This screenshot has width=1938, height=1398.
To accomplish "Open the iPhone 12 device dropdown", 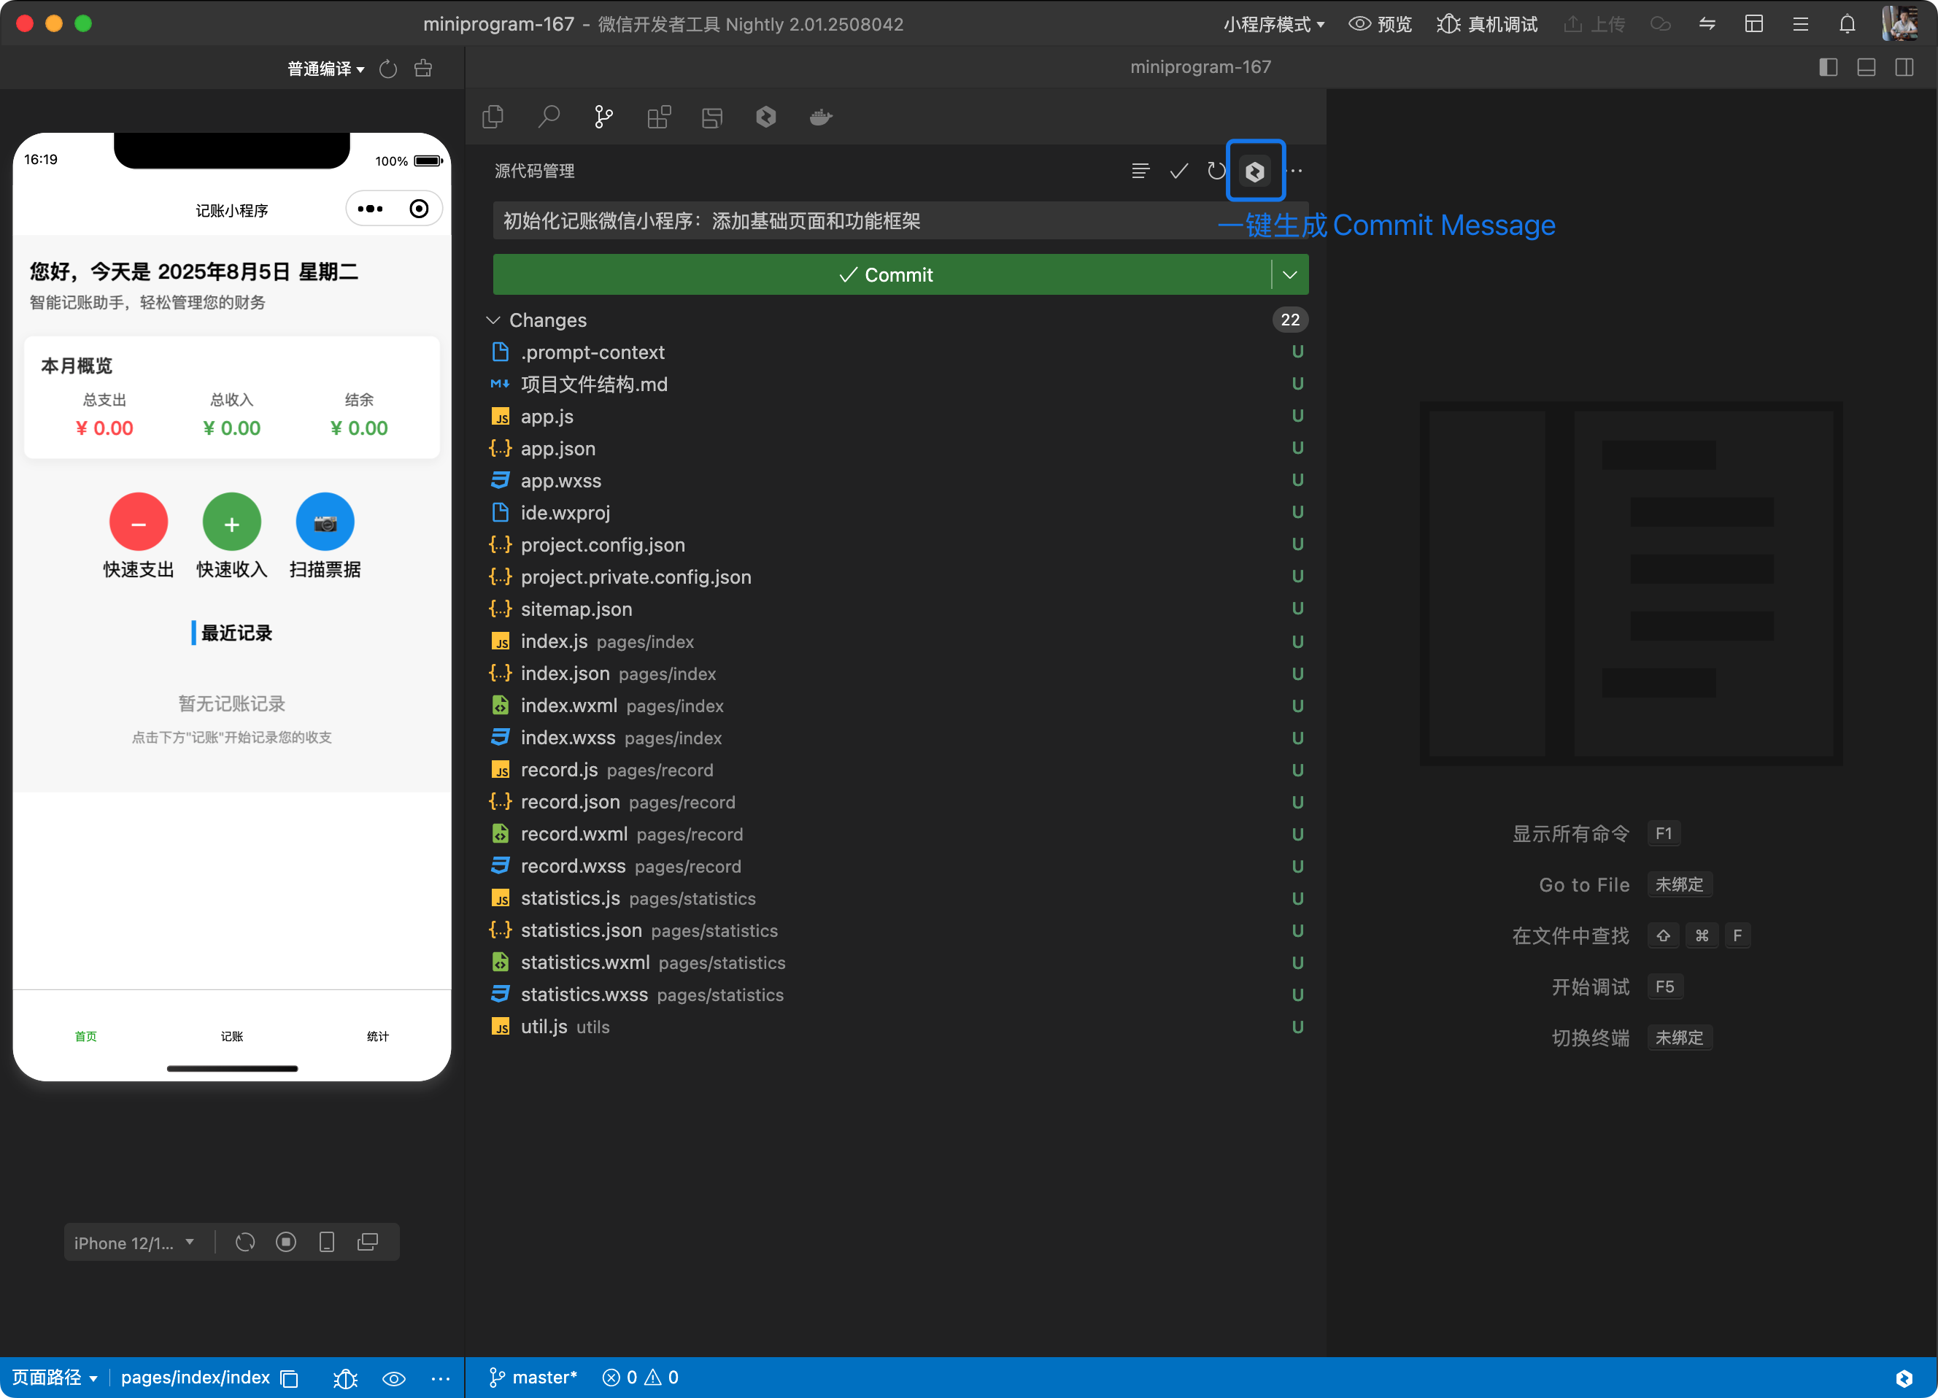I will coord(134,1243).
